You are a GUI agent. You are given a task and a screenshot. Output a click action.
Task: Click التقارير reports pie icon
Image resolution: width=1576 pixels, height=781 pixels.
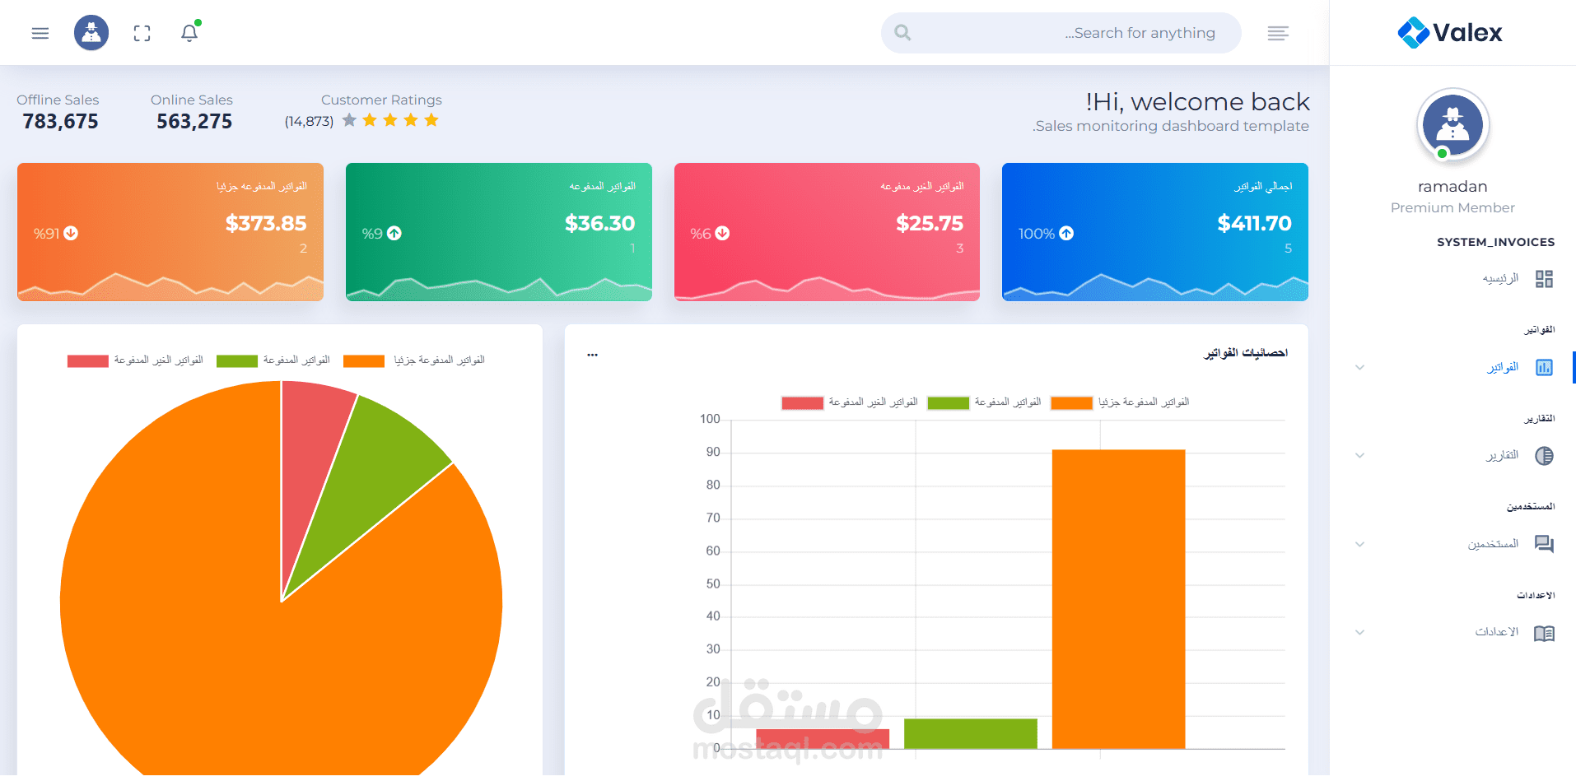pyautogui.click(x=1544, y=456)
